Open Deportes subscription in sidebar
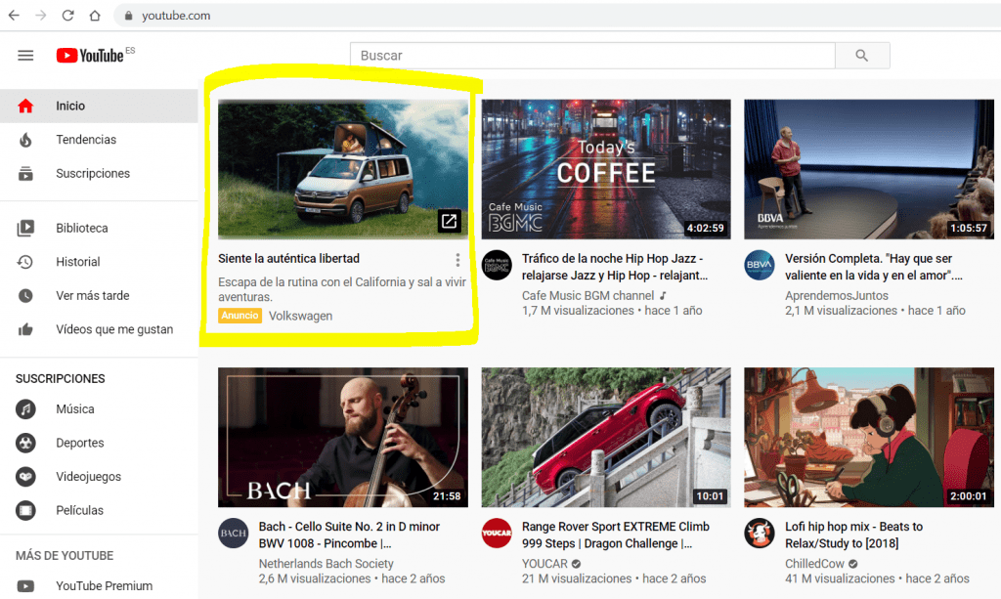The width and height of the screenshot is (1001, 599). [99, 443]
